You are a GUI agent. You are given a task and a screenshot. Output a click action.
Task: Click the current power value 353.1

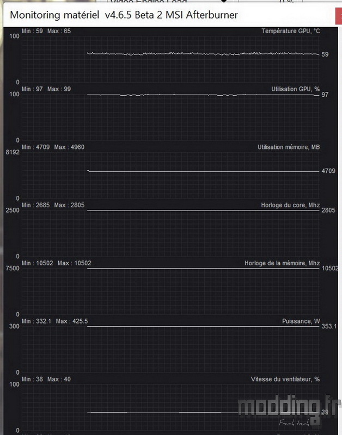(329, 326)
